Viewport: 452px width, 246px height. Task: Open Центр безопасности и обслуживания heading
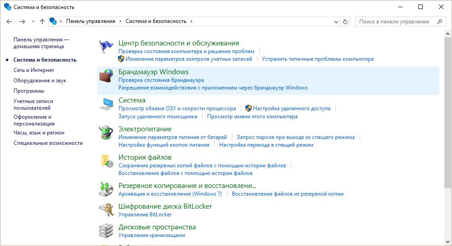pyautogui.click(x=179, y=43)
